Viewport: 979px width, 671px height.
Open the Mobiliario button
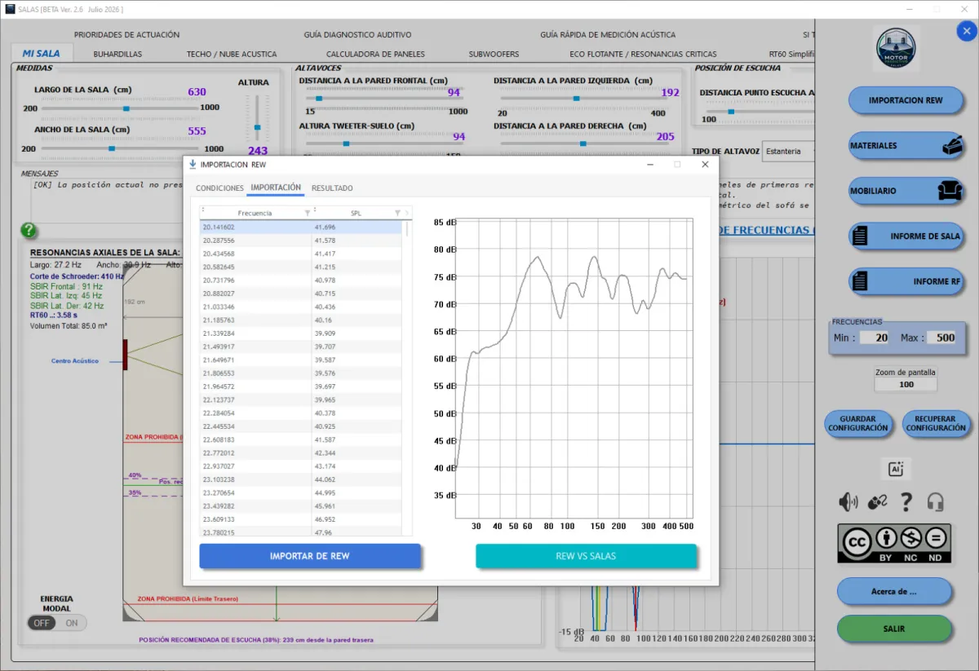[x=906, y=191]
